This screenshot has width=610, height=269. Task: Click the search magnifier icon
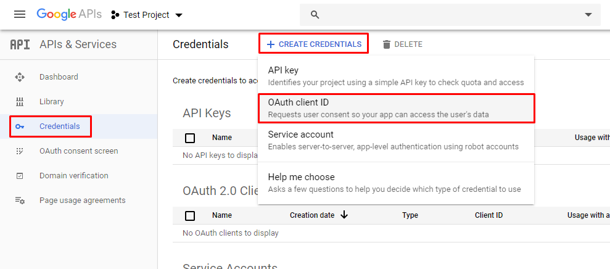[x=315, y=15]
